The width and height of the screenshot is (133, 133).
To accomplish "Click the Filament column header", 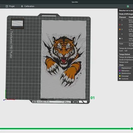I will point(122,17).
